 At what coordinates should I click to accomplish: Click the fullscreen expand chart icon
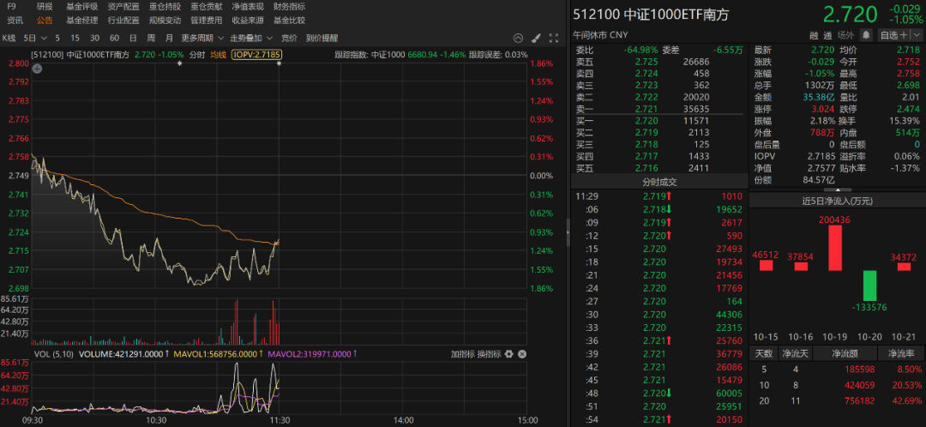pyautogui.click(x=553, y=38)
